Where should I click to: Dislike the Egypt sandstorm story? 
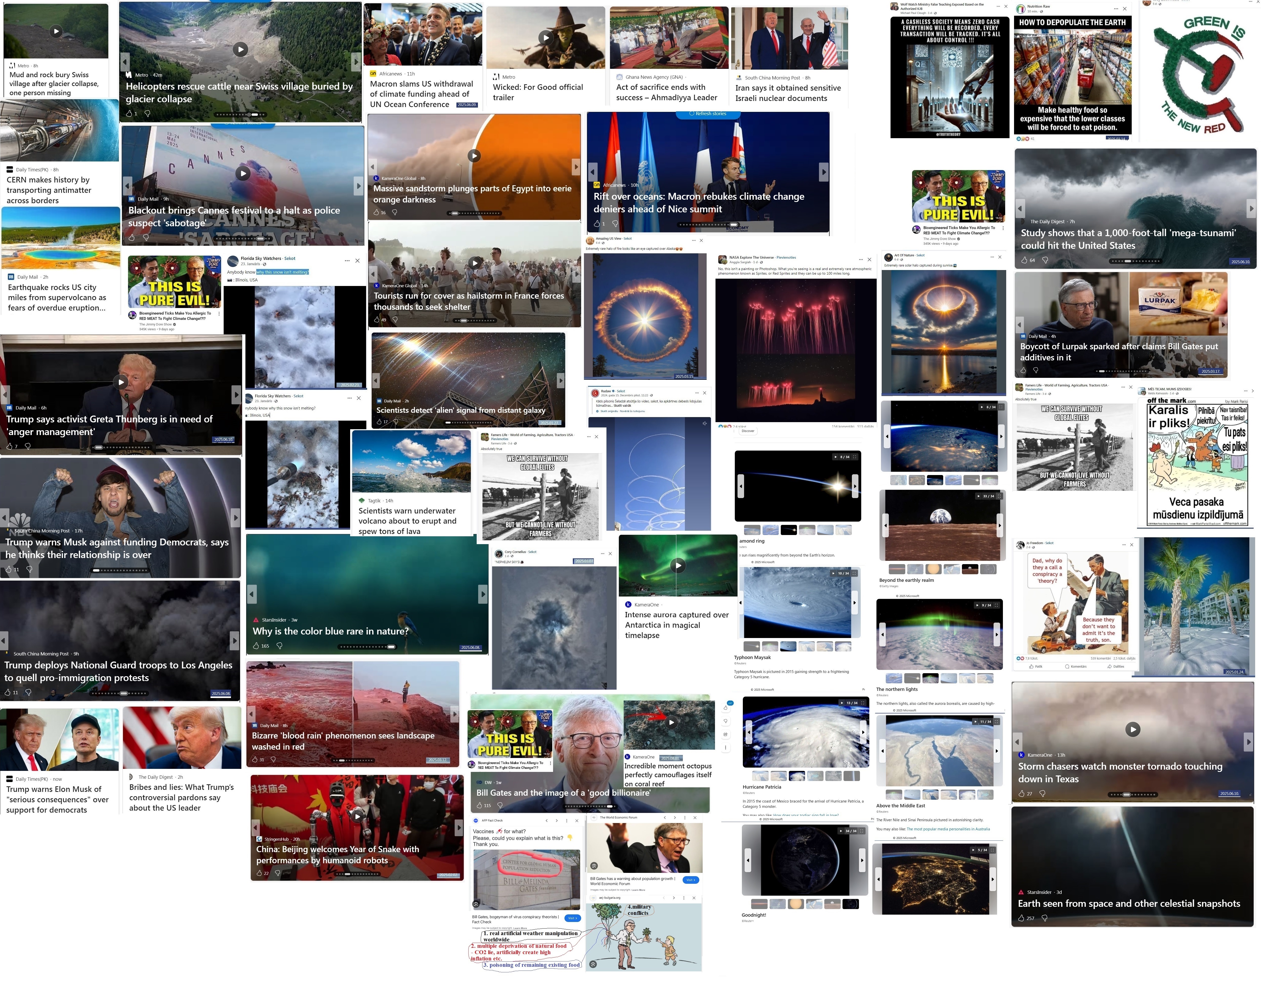pos(395,212)
